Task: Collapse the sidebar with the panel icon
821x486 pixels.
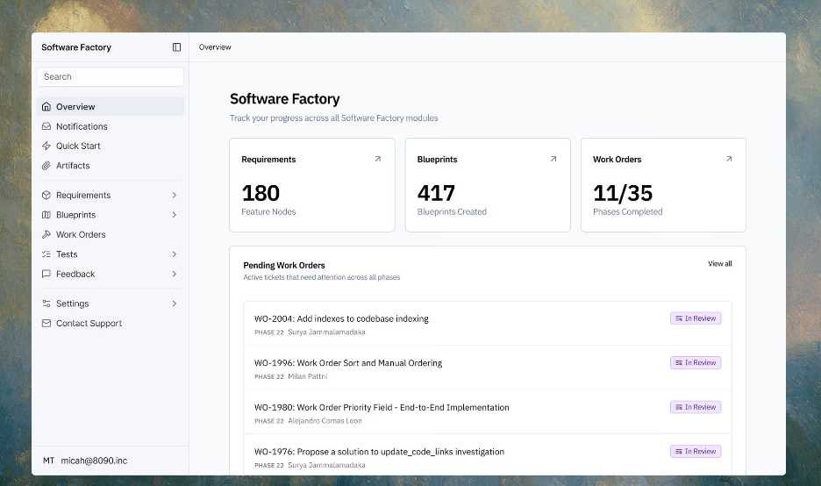Action: coord(176,47)
